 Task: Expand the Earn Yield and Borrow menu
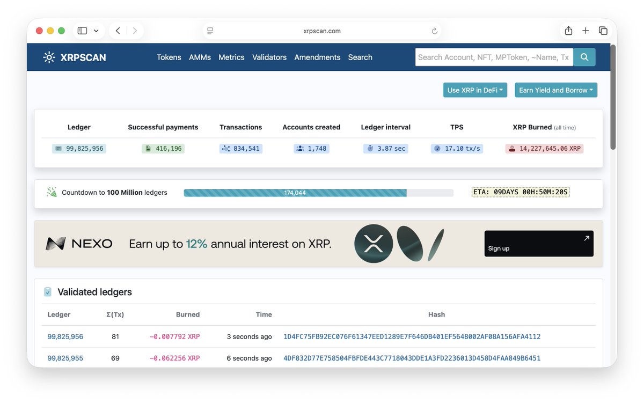coord(556,90)
